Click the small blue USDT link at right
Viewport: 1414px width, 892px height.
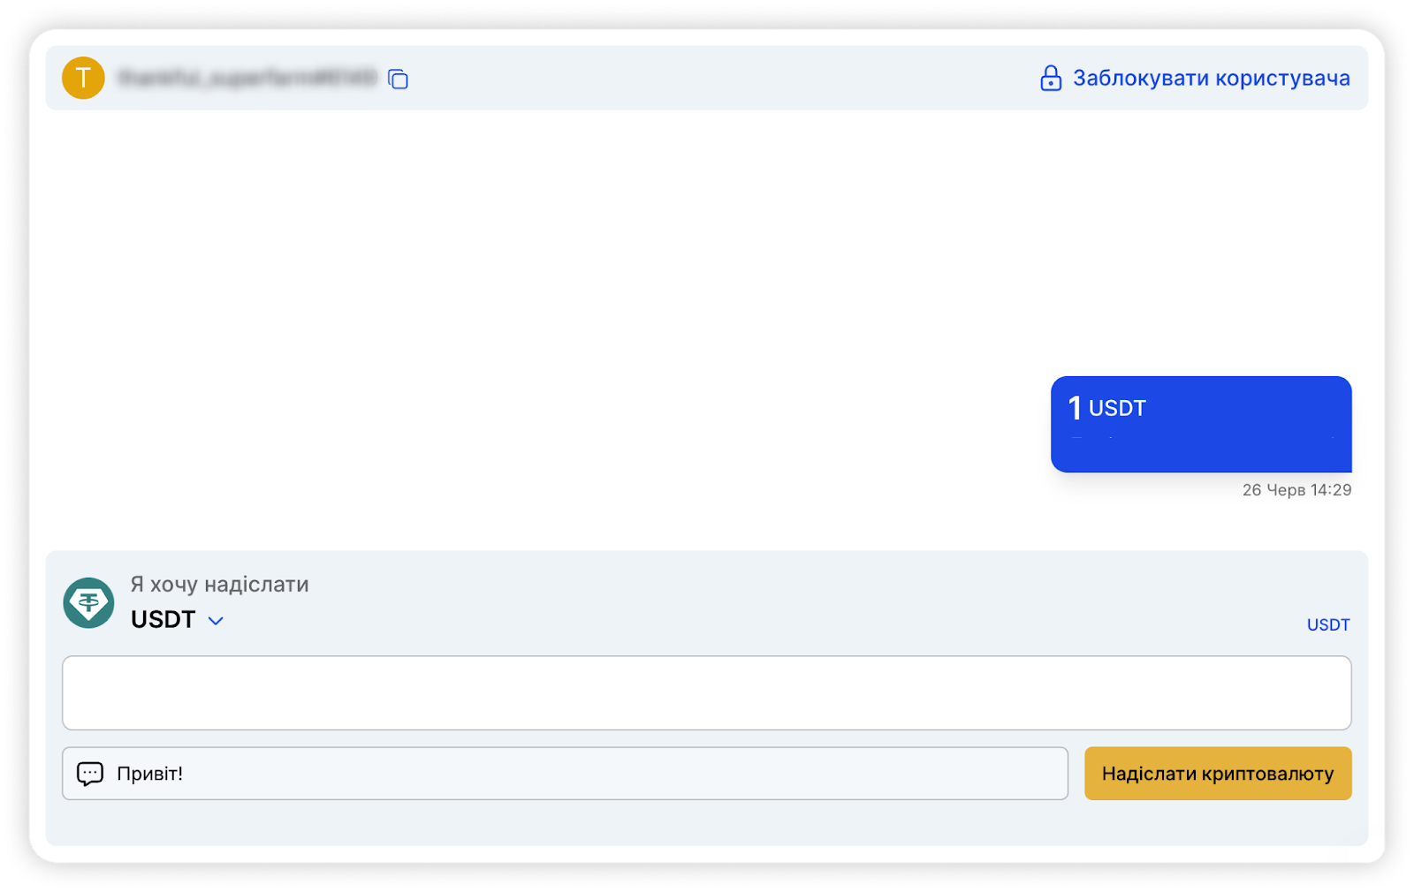coord(1327,624)
